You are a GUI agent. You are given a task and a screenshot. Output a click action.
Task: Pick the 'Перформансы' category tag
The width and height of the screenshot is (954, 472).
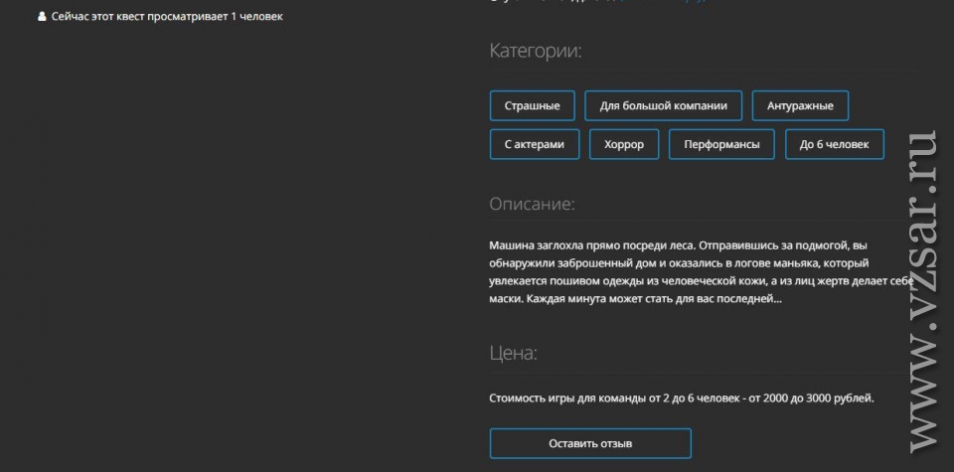click(721, 144)
